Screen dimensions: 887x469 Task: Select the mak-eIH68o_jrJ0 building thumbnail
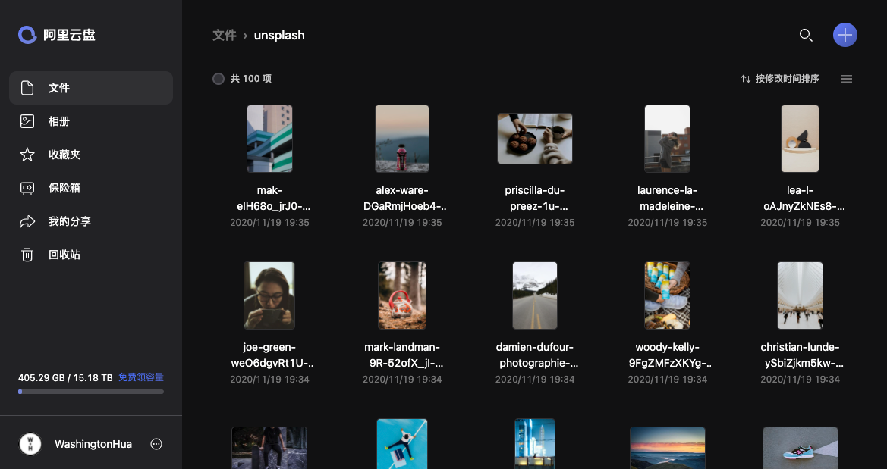tap(270, 139)
